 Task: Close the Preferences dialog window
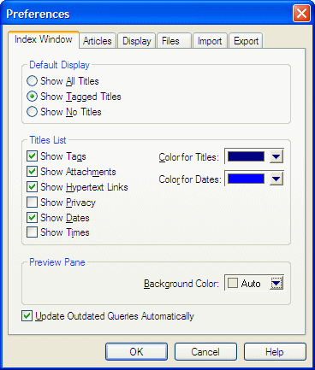[x=301, y=14]
